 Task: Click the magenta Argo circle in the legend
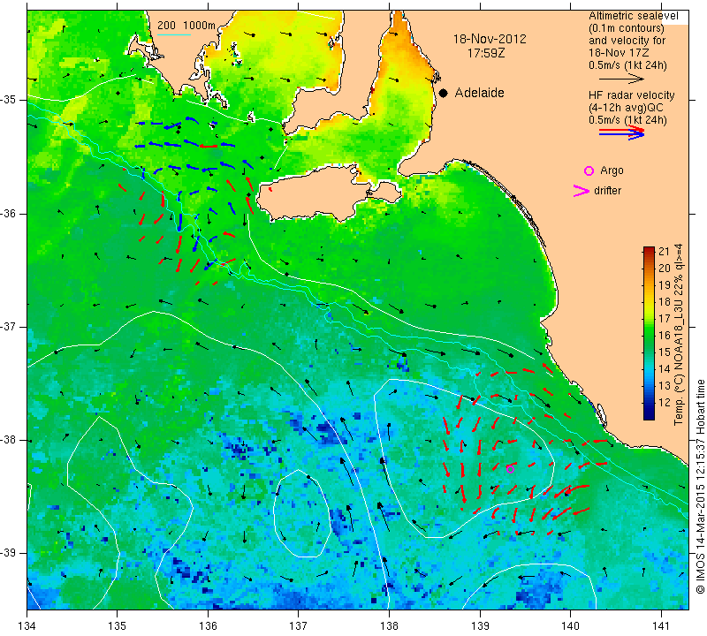click(x=589, y=170)
